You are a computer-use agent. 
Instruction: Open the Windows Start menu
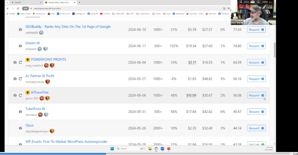click(x=112, y=149)
